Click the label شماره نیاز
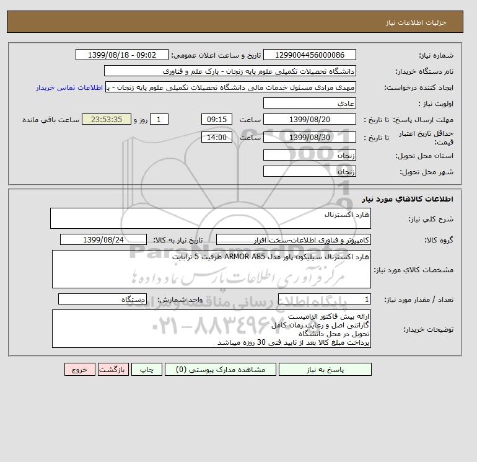This screenshot has height=462, width=477. (x=436, y=55)
